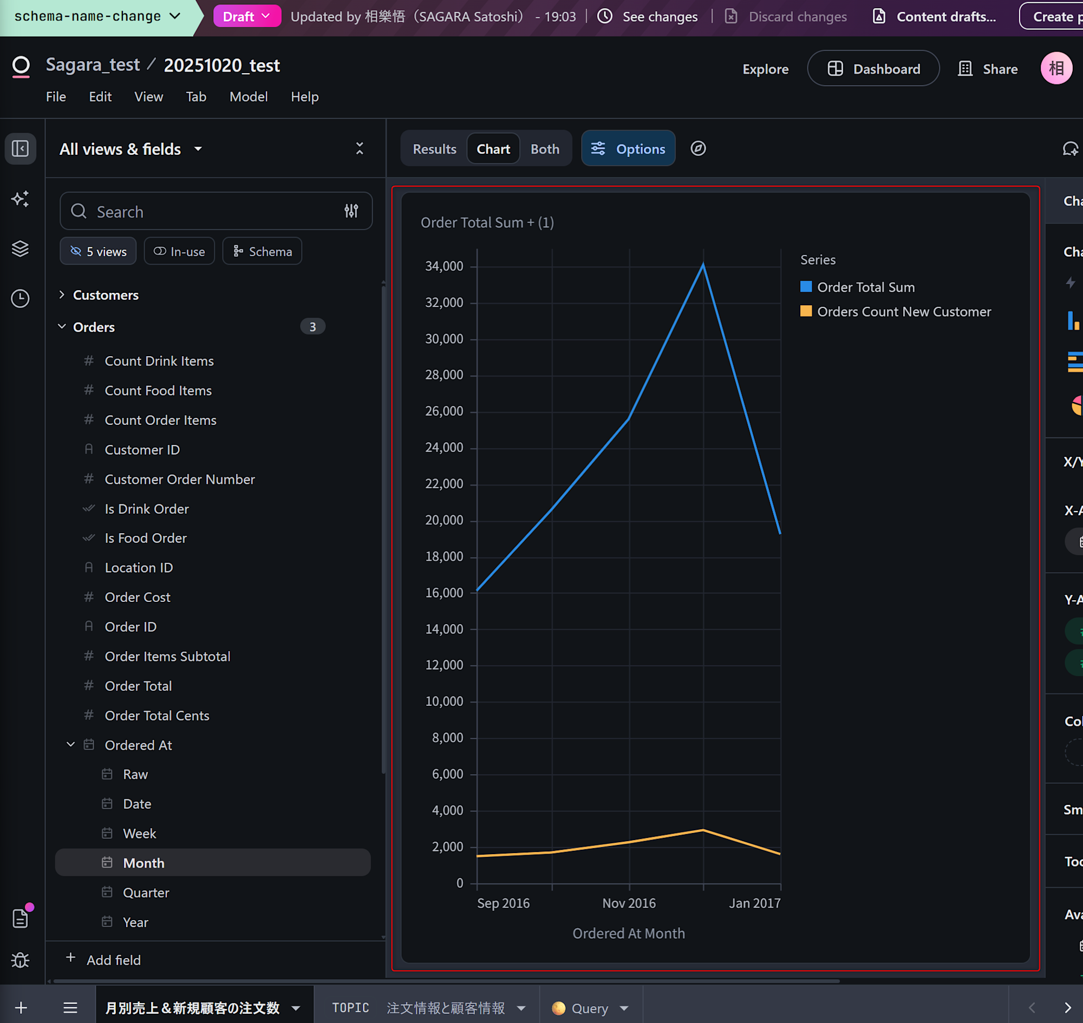Open the Model menu

pos(248,96)
